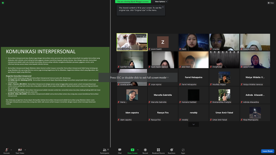Select Viranika's video tile

224,42
